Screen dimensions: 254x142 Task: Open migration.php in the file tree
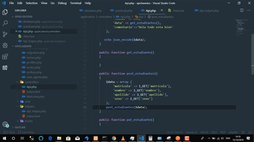click(35, 52)
